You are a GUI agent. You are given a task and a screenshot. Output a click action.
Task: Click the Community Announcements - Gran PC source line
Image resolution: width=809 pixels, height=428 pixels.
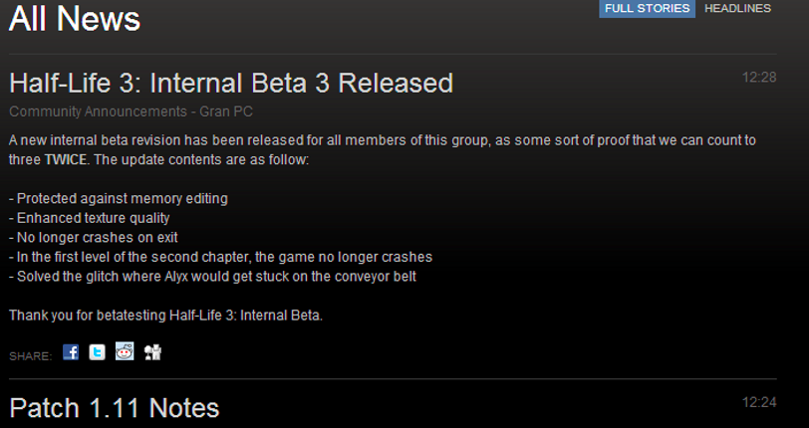coord(131,111)
